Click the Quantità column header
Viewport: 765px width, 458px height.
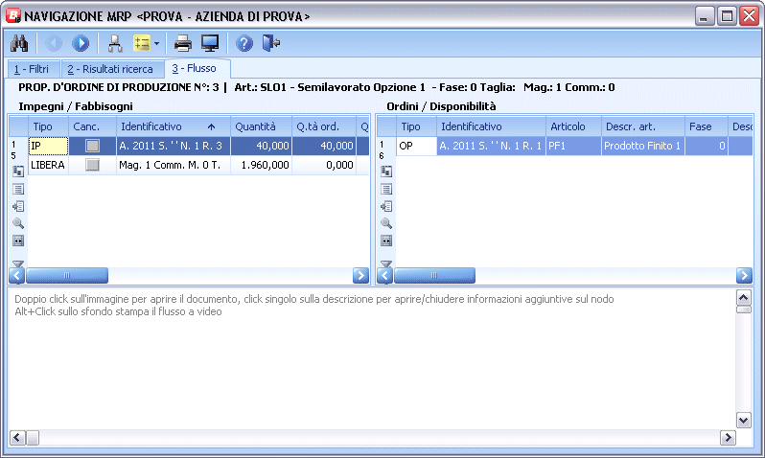click(x=261, y=126)
